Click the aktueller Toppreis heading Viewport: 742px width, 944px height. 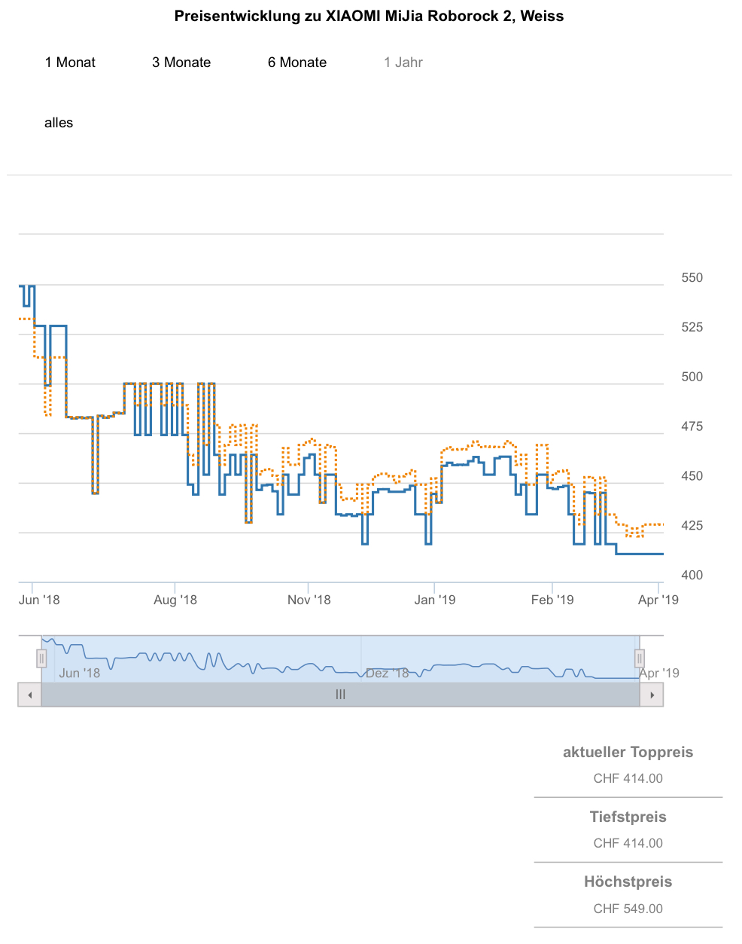tap(628, 752)
